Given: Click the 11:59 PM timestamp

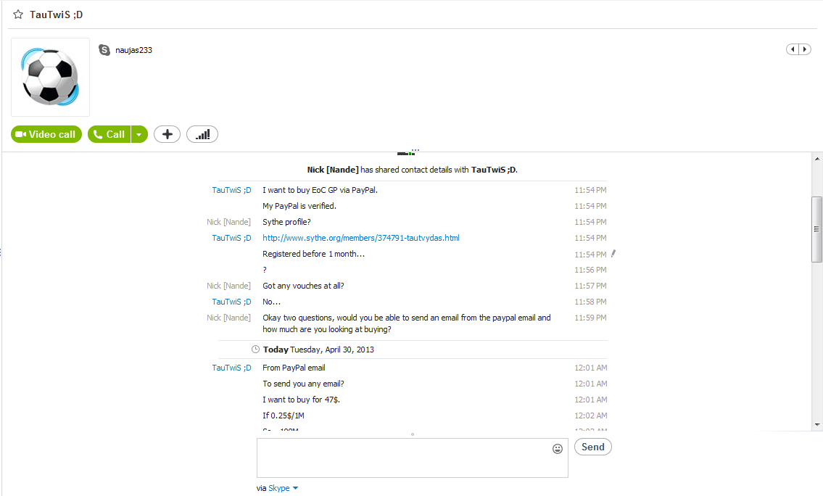Looking at the screenshot, I should click(x=590, y=318).
